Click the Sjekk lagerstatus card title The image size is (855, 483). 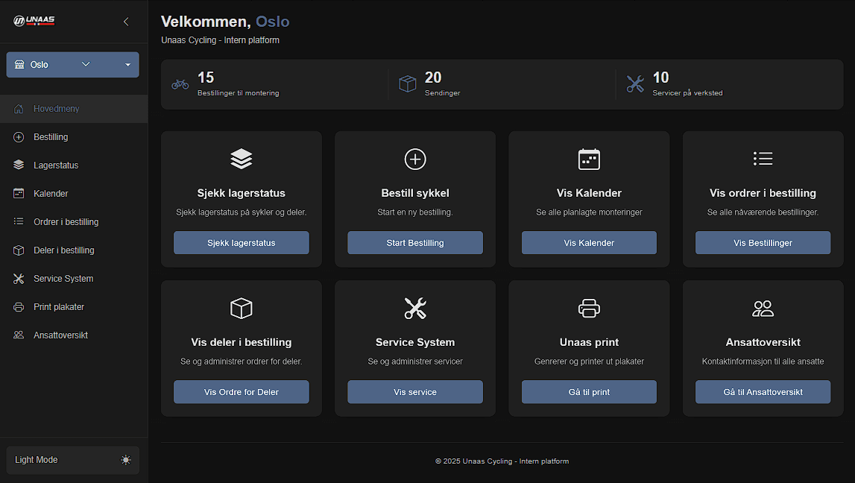coord(241,193)
